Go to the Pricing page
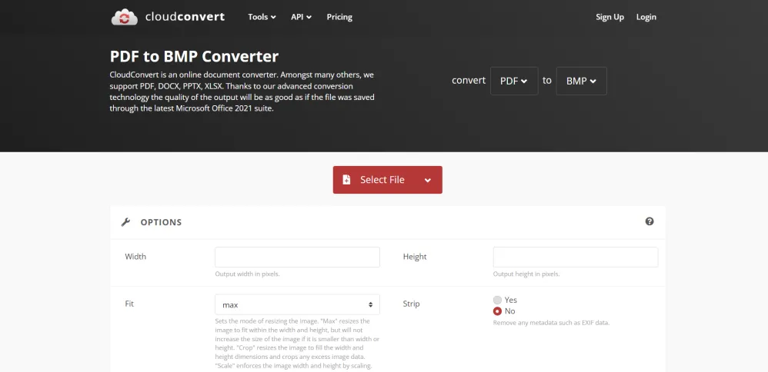Image resolution: width=768 pixels, height=372 pixels. pyautogui.click(x=339, y=17)
